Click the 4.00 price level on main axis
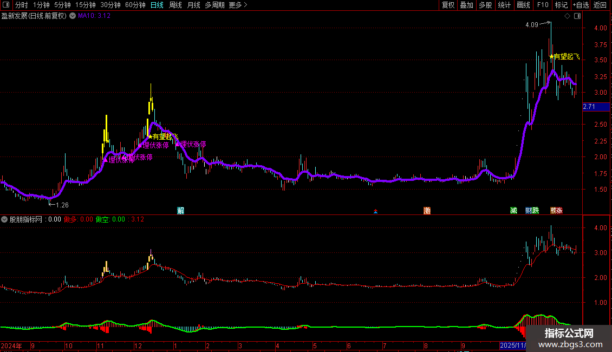 [600, 28]
